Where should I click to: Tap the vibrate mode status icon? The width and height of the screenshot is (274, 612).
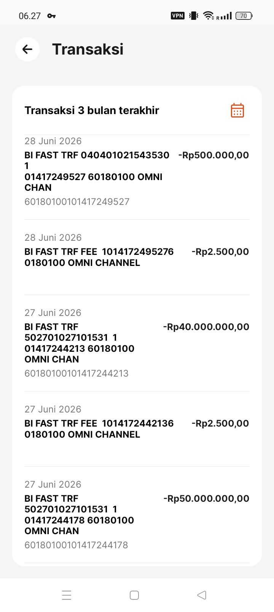pyautogui.click(x=194, y=16)
